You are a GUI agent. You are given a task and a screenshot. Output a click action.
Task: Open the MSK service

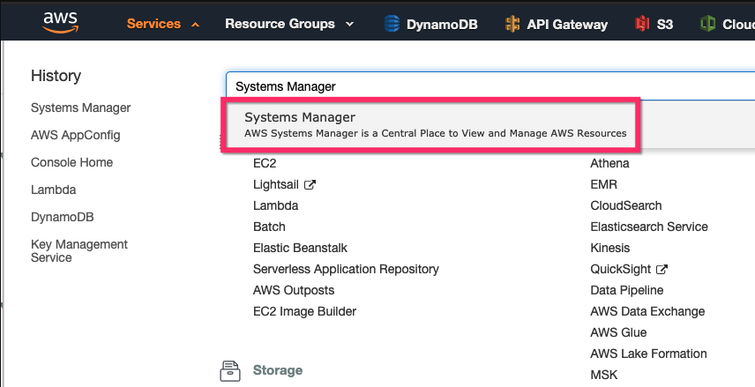pyautogui.click(x=604, y=375)
